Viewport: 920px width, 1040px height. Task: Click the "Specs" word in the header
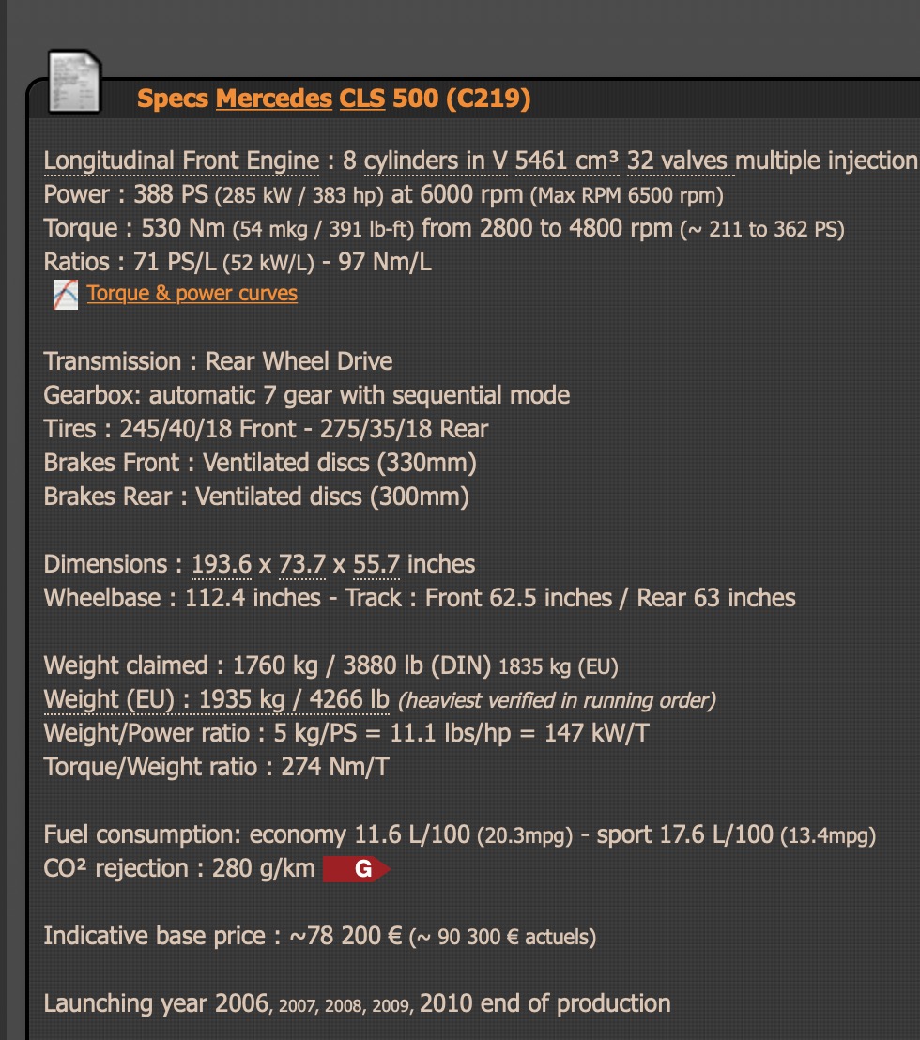tap(173, 99)
